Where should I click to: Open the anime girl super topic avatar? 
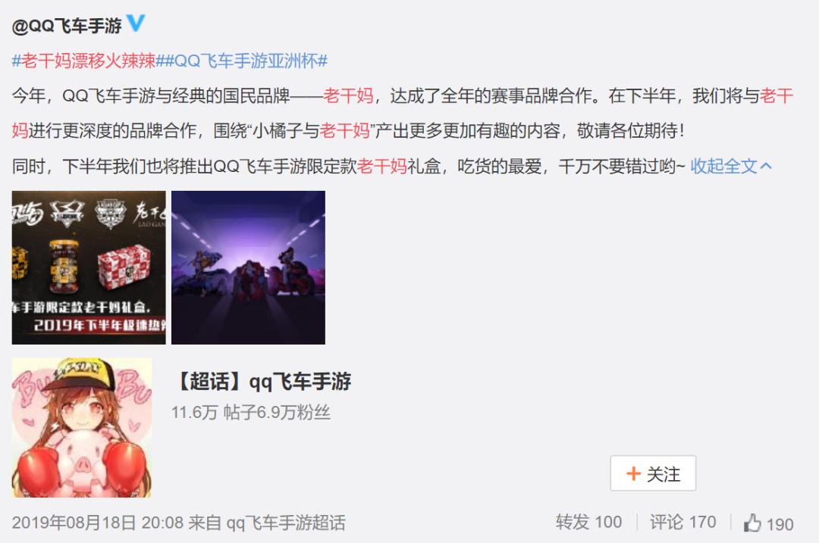[81, 427]
